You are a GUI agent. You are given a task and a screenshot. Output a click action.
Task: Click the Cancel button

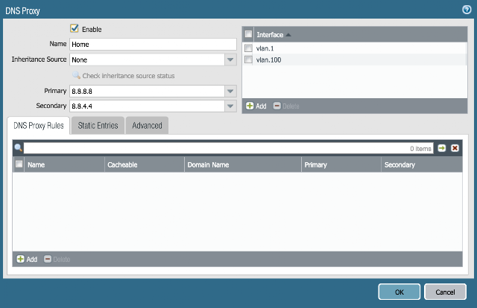click(x=445, y=292)
